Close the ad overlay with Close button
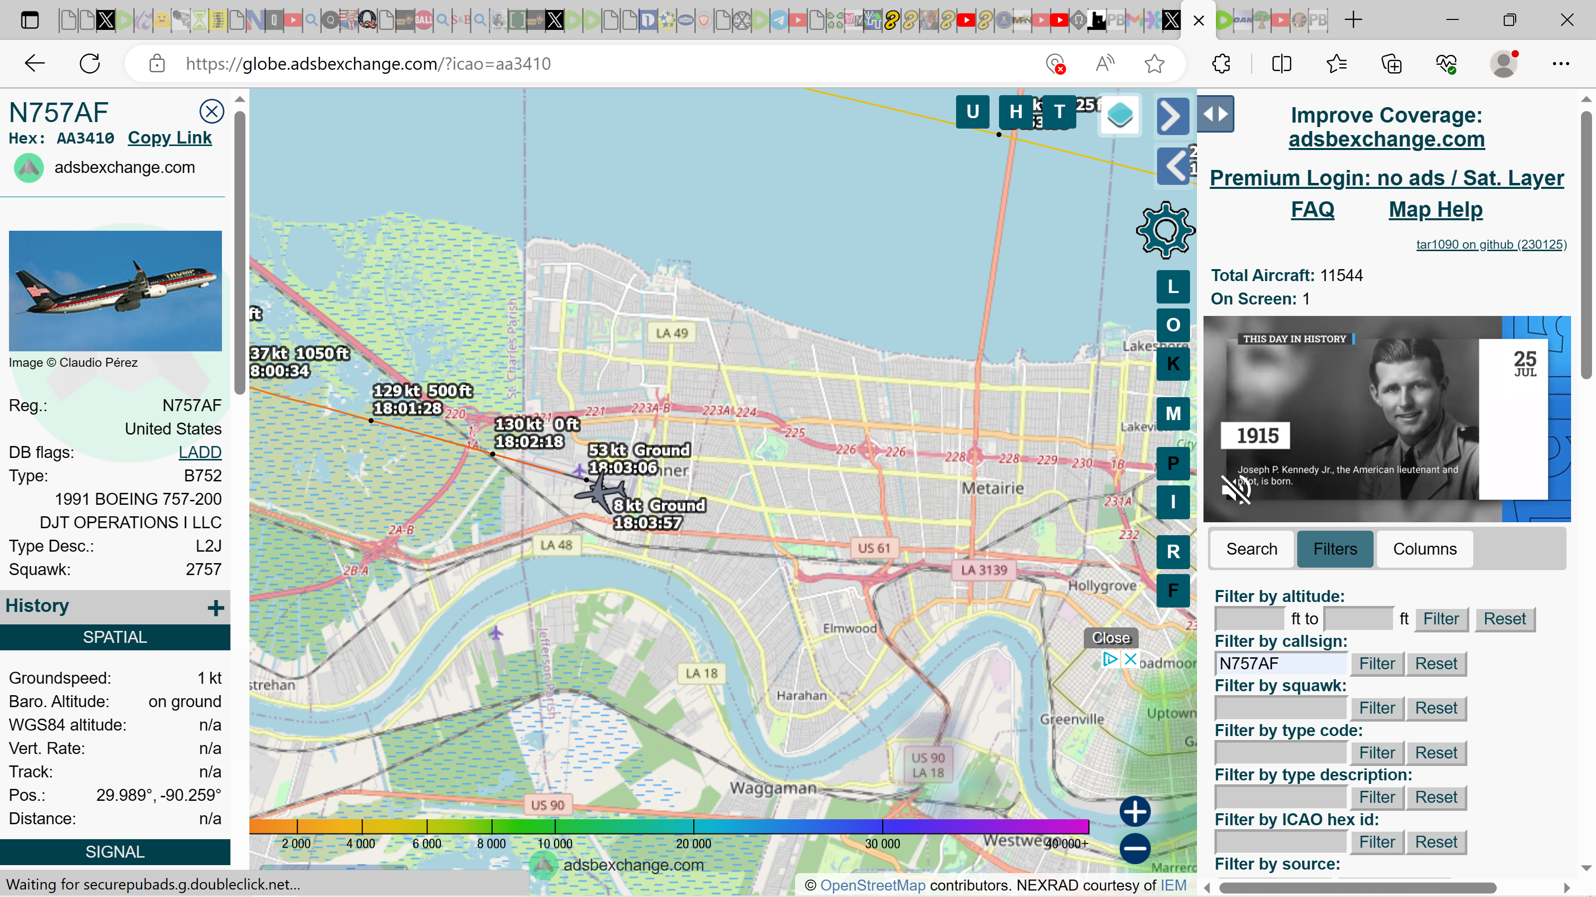The height and width of the screenshot is (897, 1596). (x=1110, y=638)
